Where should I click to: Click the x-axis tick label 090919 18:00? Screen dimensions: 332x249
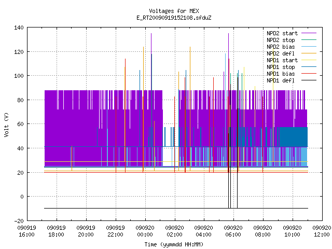tap(57, 231)
